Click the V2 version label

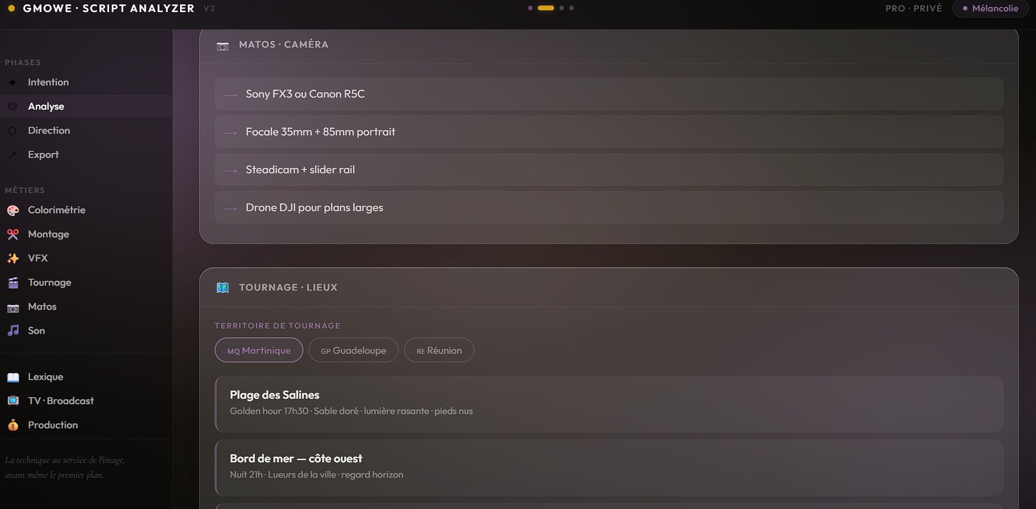click(209, 8)
